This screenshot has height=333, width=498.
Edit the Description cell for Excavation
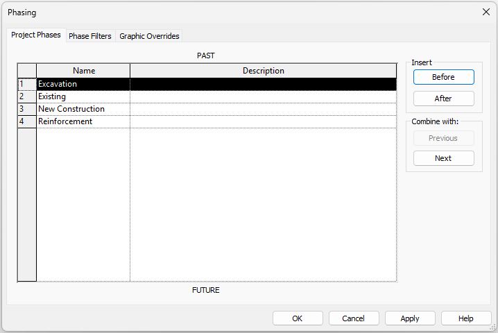point(264,84)
